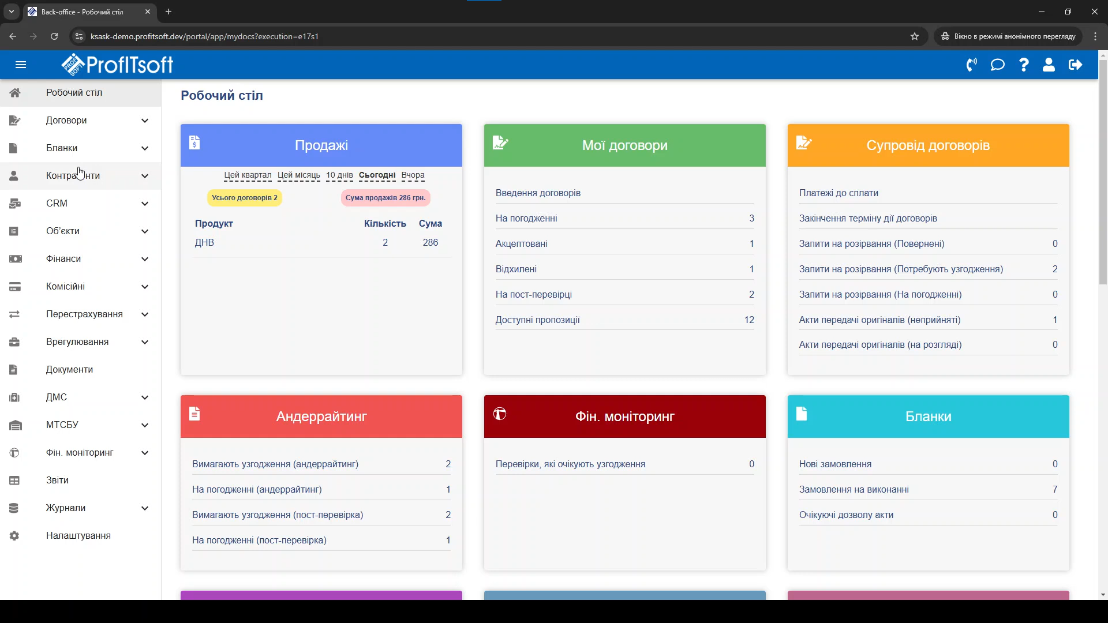Open the user profile icon
Screen dimensions: 1108x623
pos(1049,65)
